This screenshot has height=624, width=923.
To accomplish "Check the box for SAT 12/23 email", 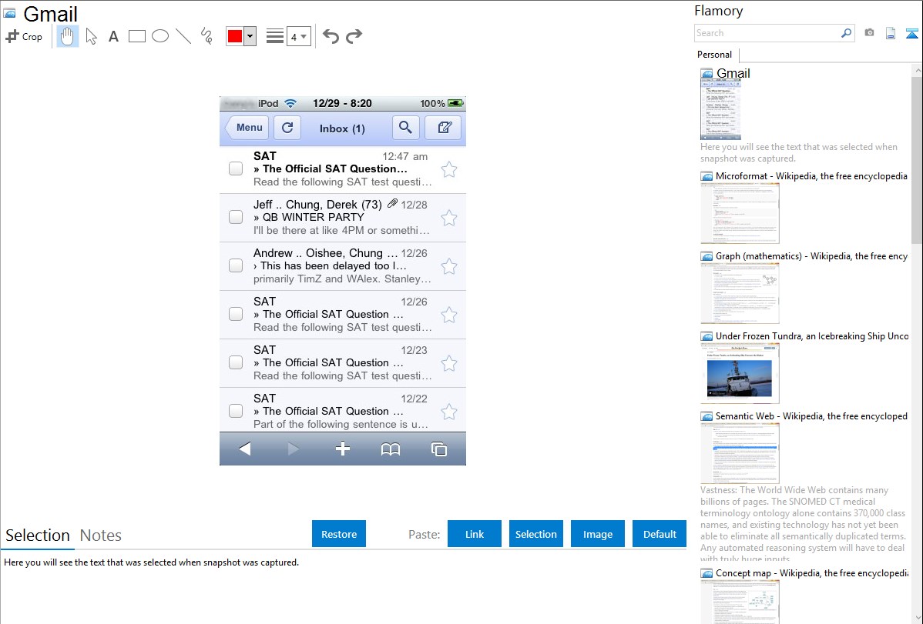I will point(236,362).
